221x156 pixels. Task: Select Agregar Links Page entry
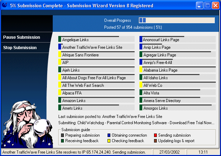[x=178, y=54]
